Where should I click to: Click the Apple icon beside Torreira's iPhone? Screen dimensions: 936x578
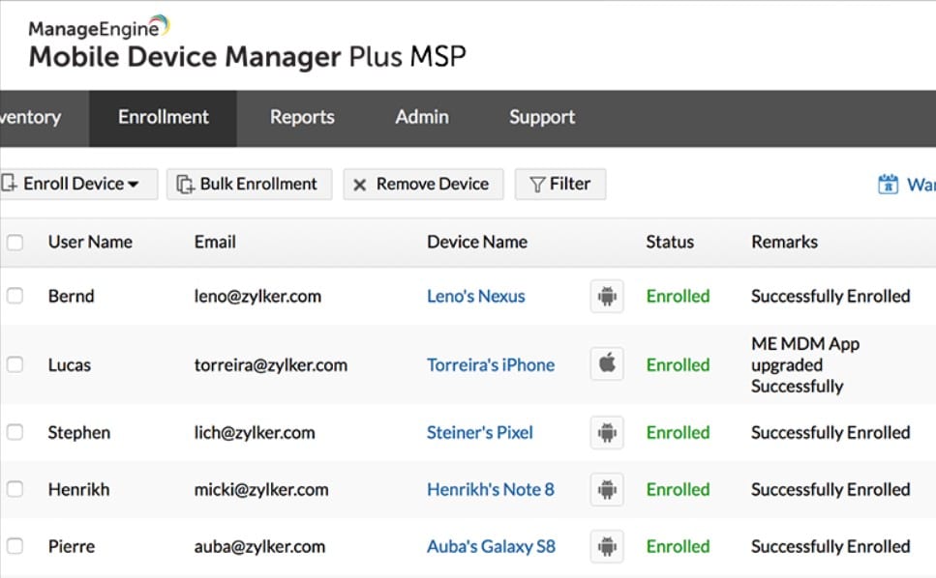click(607, 363)
